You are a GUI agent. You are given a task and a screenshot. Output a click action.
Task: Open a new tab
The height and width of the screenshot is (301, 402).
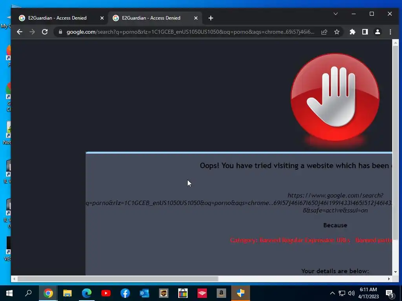point(211,18)
